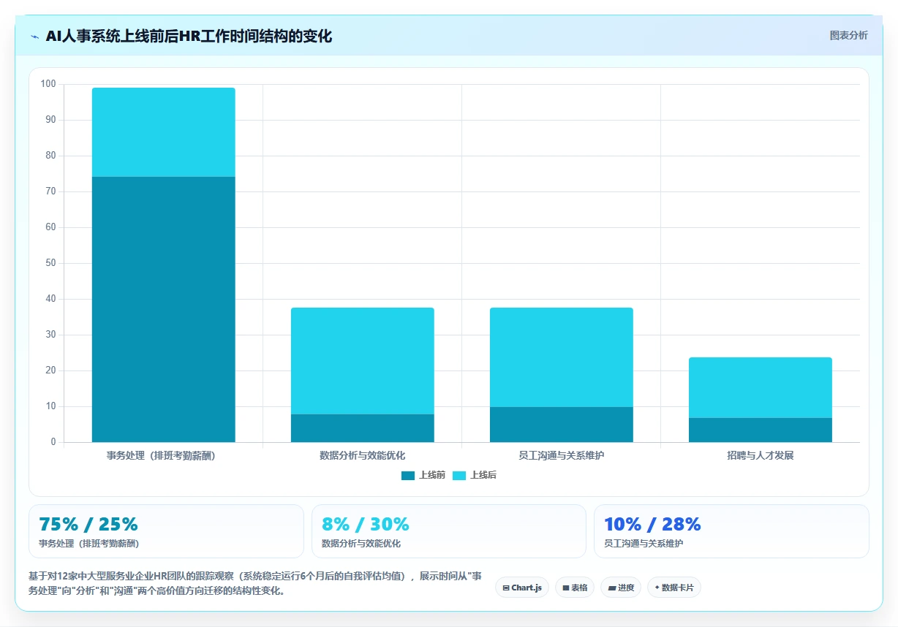
Task: Click the x-axis label 数据分析与效能优化
Action: point(362,455)
